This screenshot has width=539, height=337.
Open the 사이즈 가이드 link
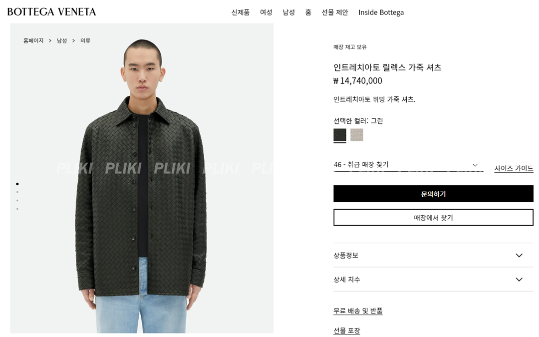[x=514, y=168]
